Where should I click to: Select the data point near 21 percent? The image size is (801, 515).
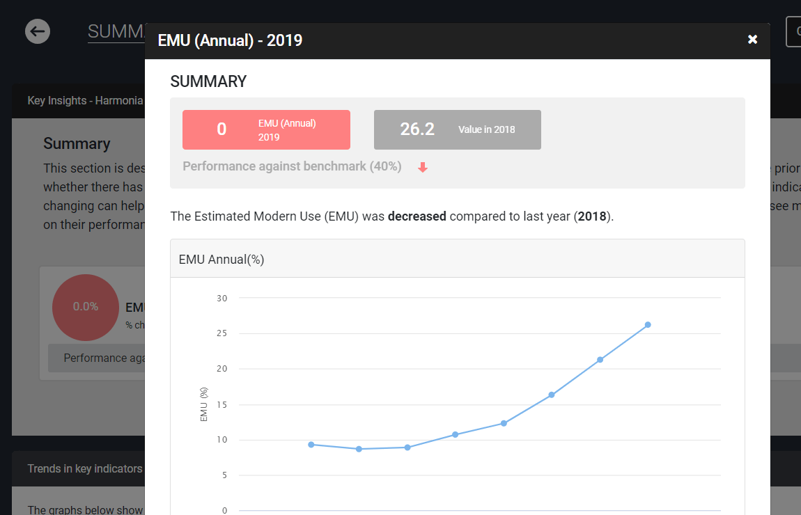600,360
